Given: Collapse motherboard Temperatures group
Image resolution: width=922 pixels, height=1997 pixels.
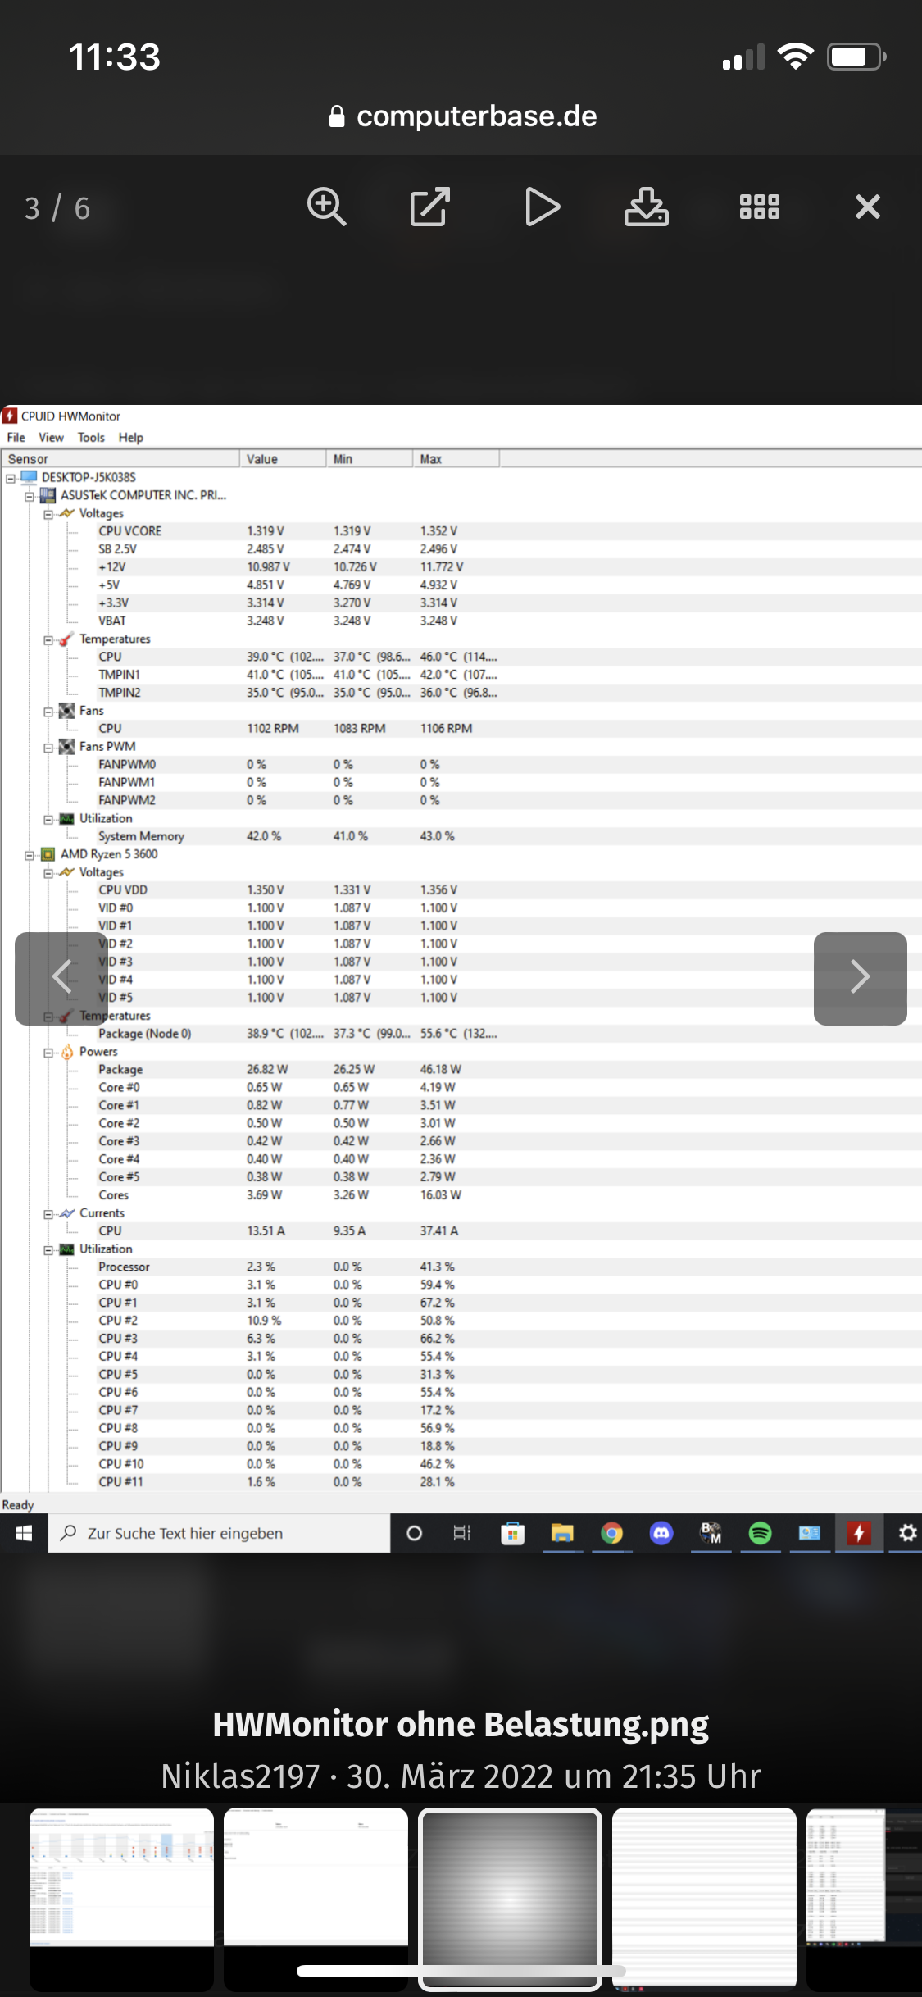Looking at the screenshot, I should [48, 639].
